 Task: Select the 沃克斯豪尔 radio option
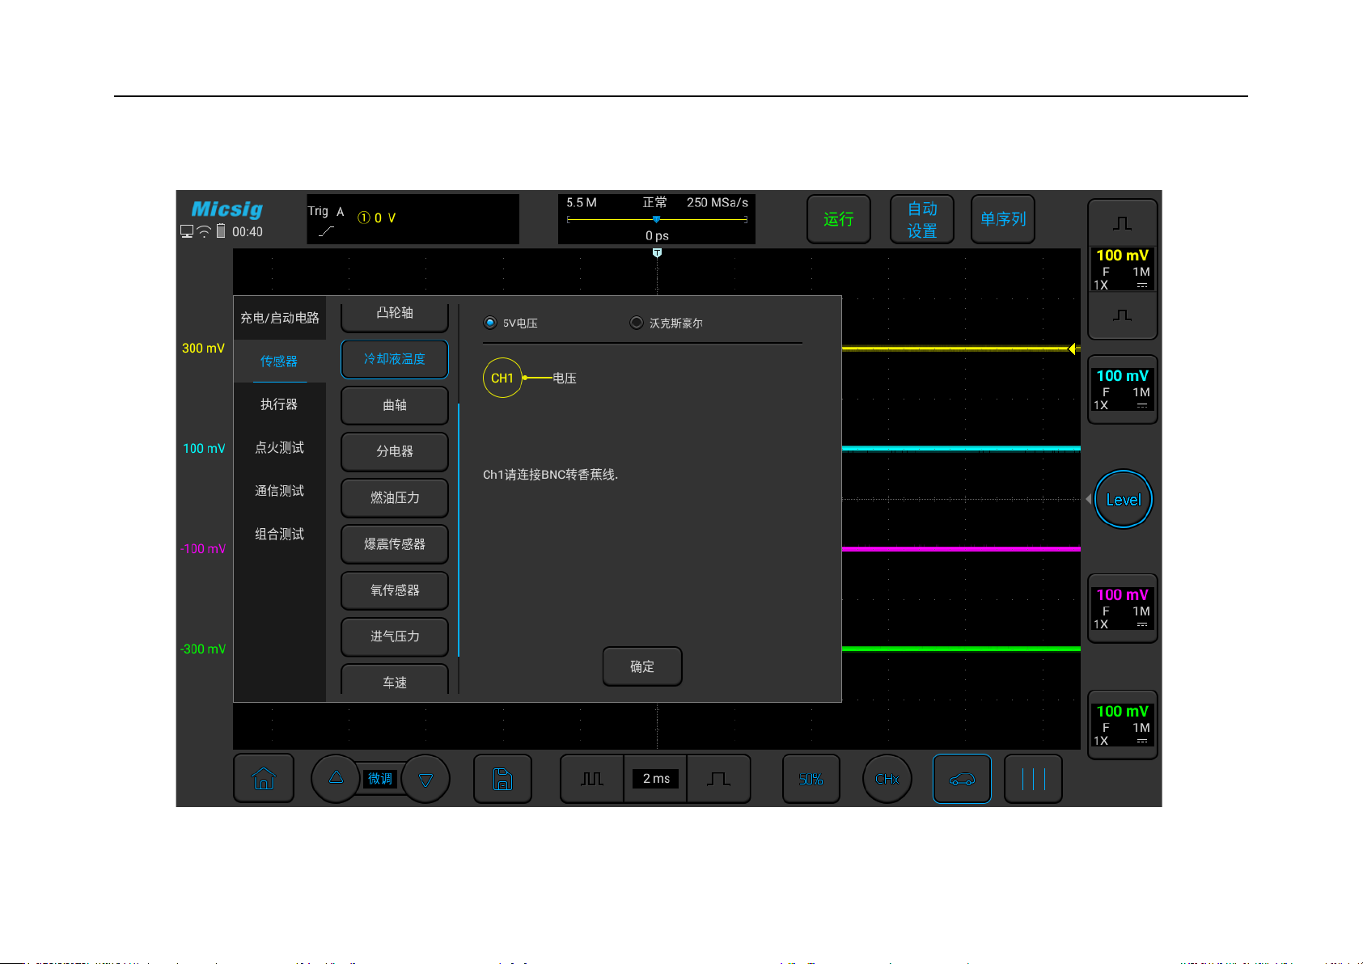coord(667,323)
